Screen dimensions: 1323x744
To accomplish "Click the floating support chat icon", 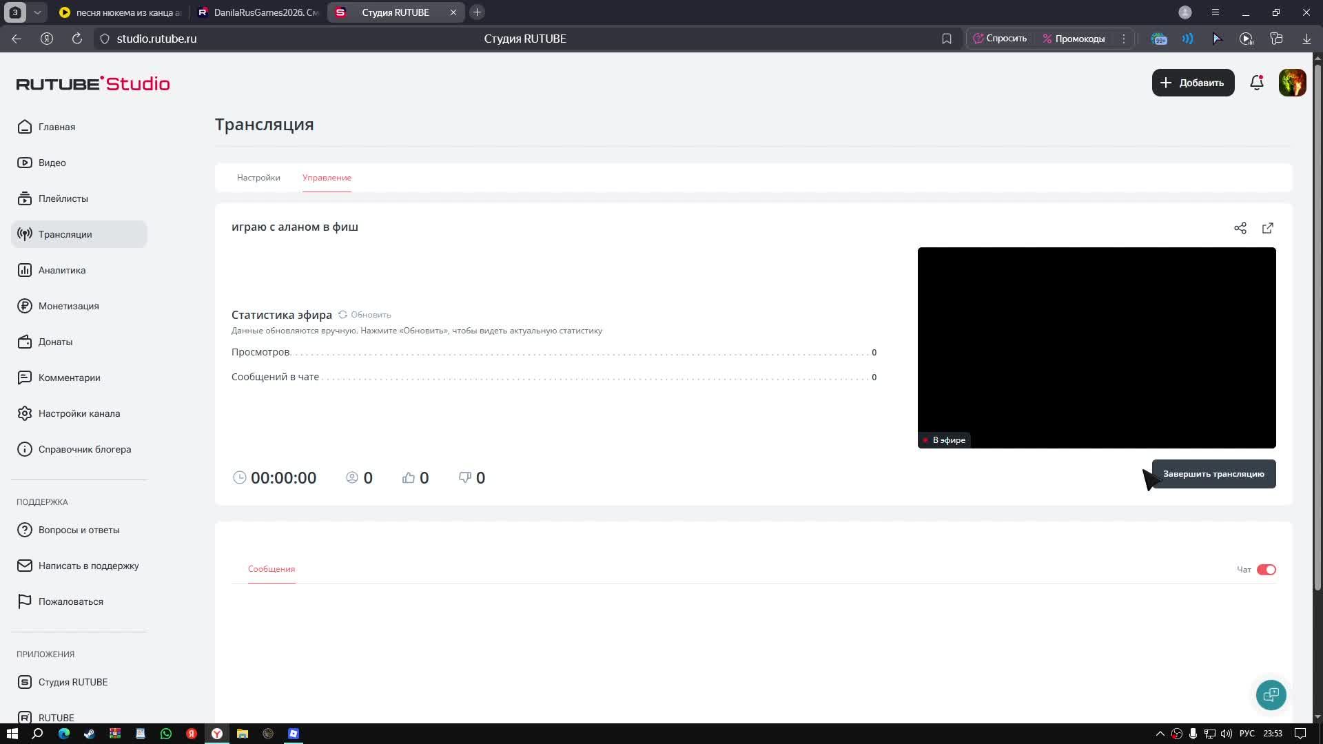I will pyautogui.click(x=1271, y=694).
